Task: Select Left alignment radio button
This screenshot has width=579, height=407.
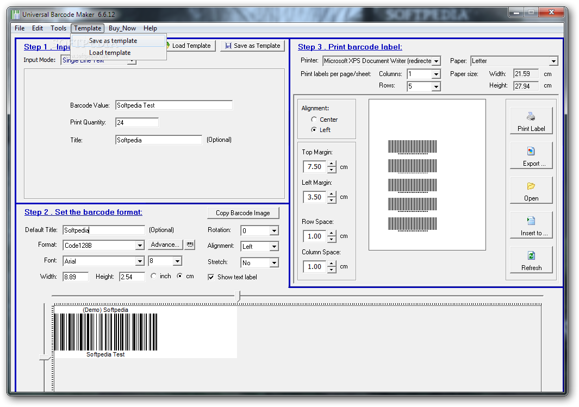Action: [314, 129]
